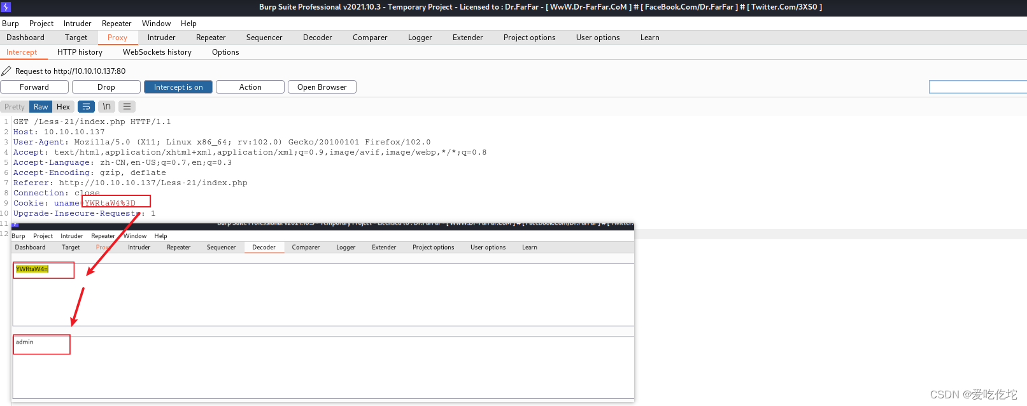Open the Intruder menu in the main menu bar
Screen dimensions: 1027x406
coord(77,24)
